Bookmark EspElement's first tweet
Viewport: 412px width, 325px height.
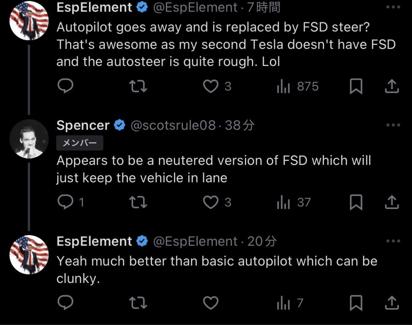(356, 86)
